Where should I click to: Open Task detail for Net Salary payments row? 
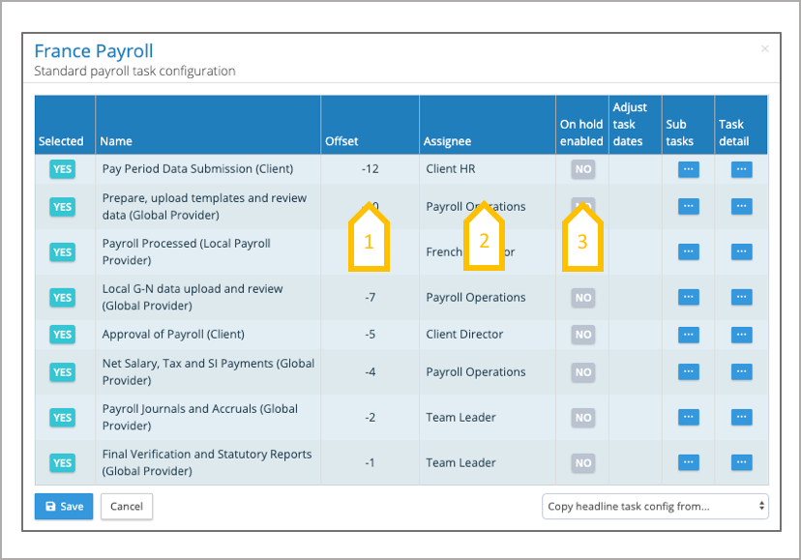[x=741, y=372]
